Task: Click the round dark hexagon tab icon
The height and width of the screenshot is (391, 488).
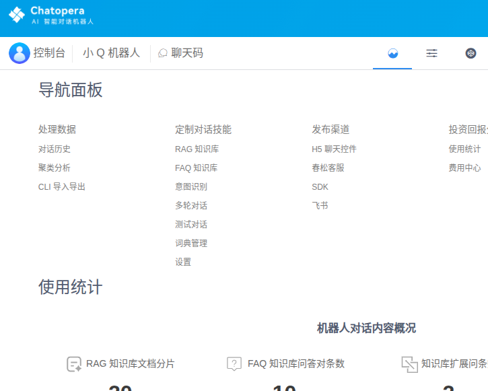Action: pos(470,53)
